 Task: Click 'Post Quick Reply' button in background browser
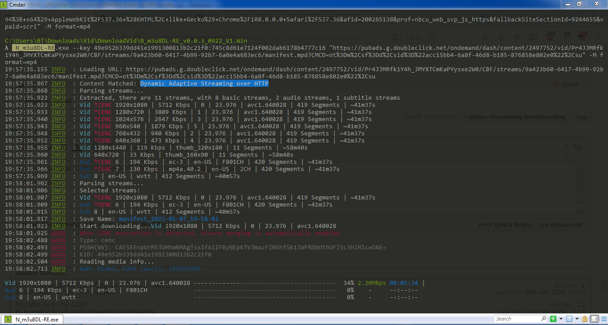tap(505, 224)
